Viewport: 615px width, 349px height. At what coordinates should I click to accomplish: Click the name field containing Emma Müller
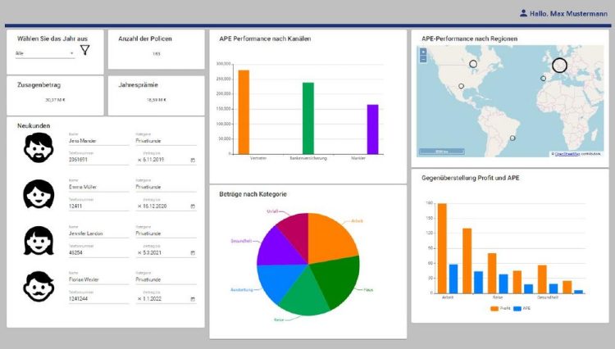[98, 186]
